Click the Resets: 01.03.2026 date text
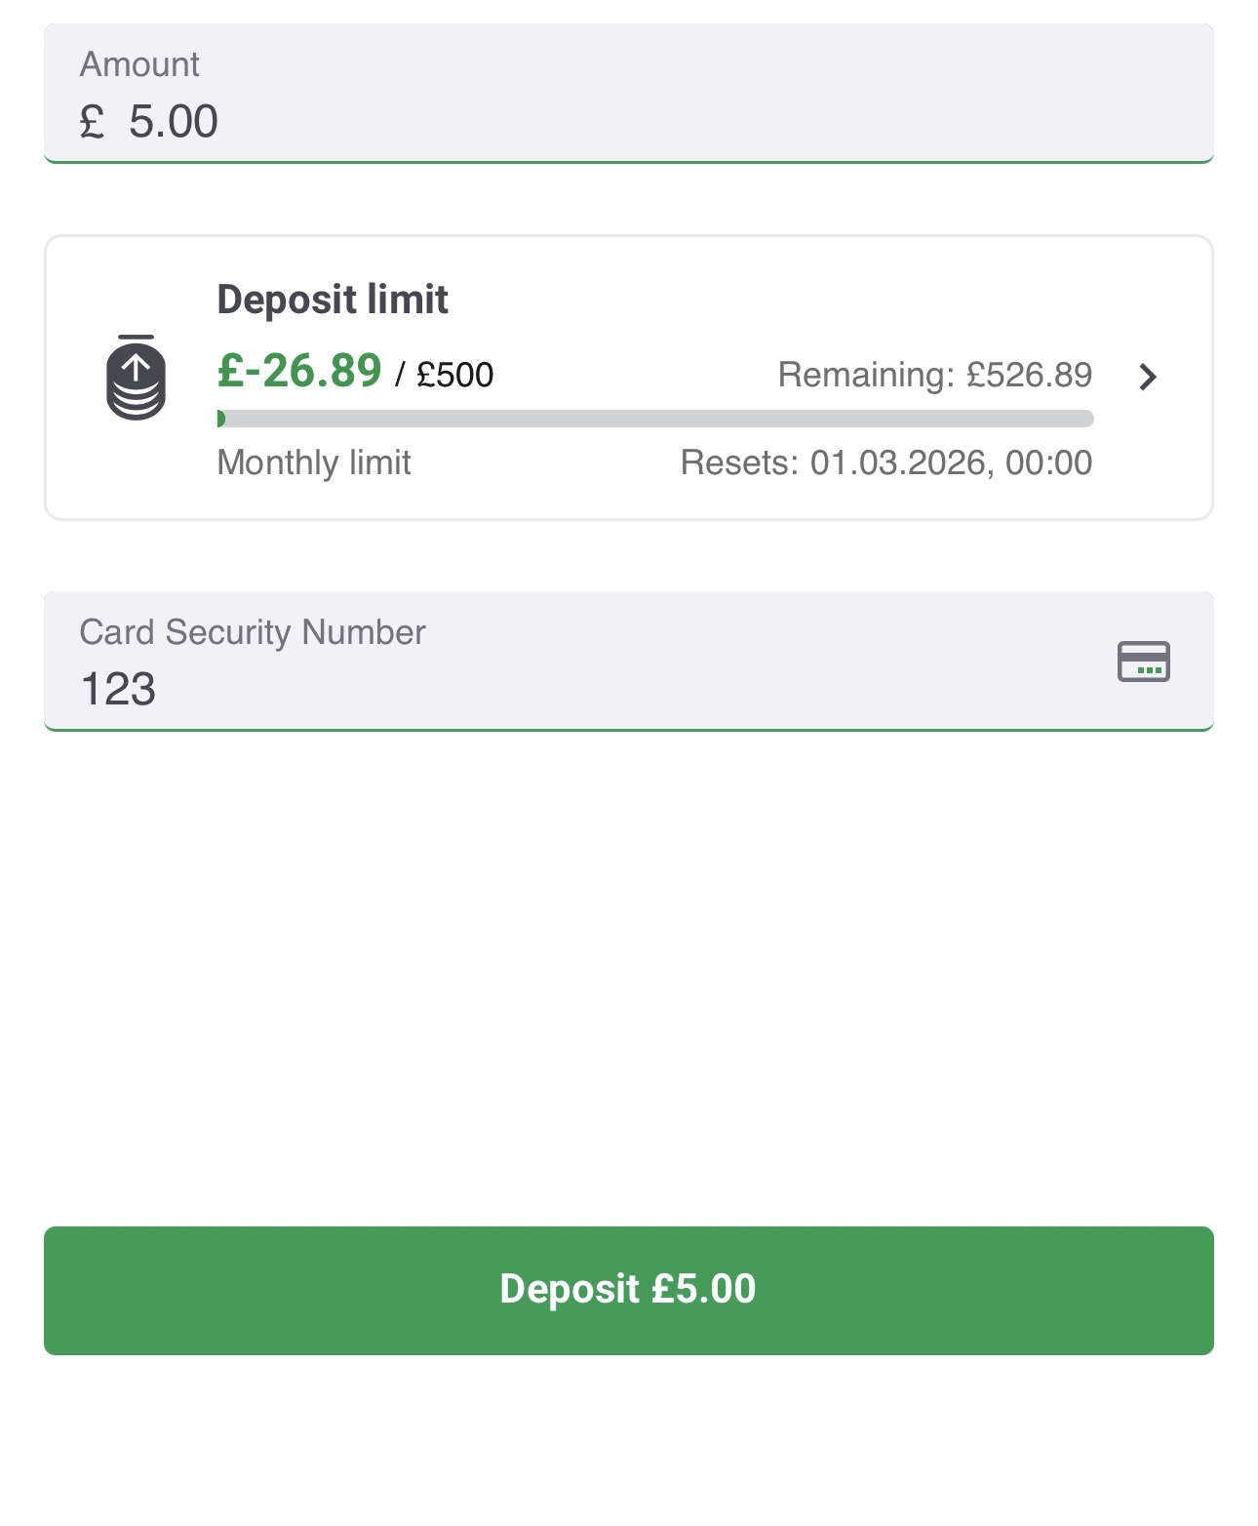This screenshot has height=1526, width=1258. tap(887, 462)
